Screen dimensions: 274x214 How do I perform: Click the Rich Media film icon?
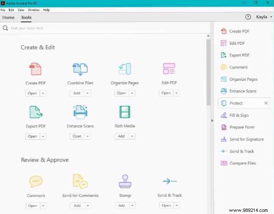125,112
